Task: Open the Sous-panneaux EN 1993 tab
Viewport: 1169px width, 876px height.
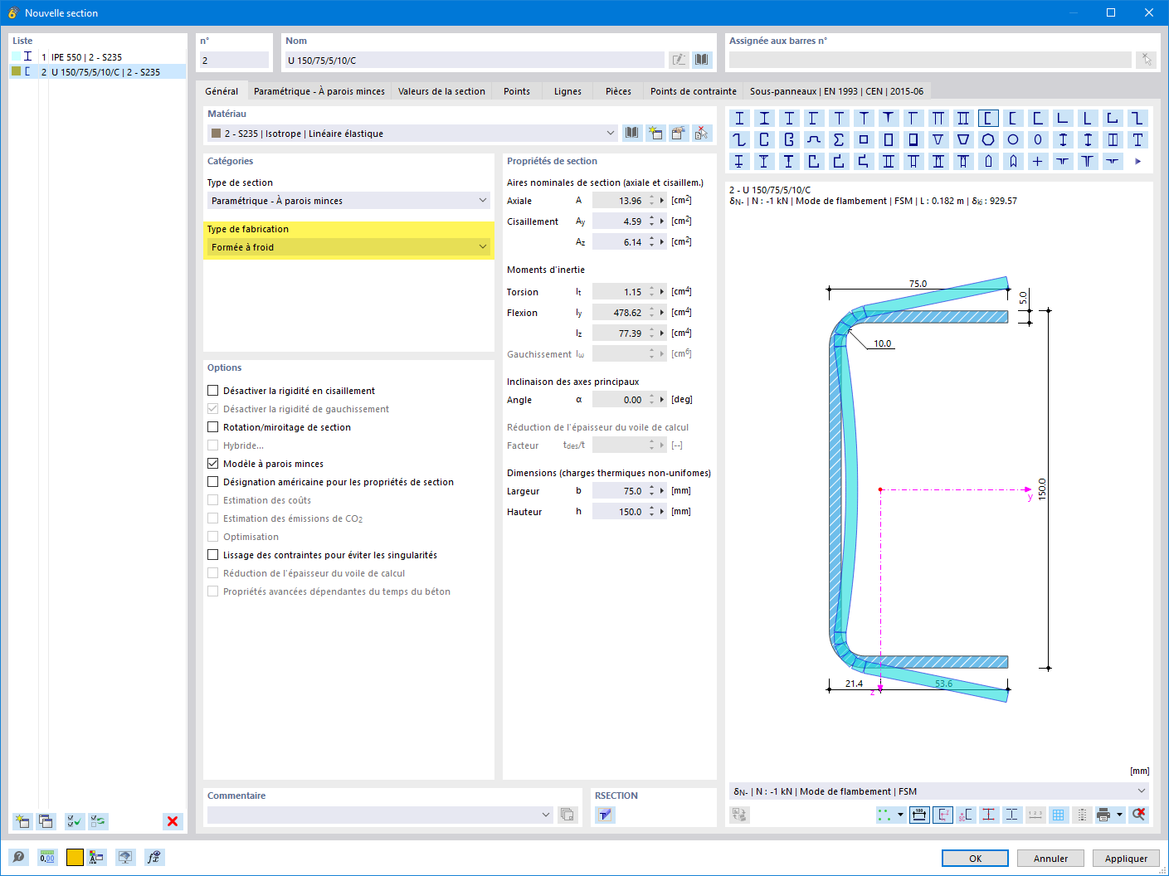Action: click(x=836, y=91)
